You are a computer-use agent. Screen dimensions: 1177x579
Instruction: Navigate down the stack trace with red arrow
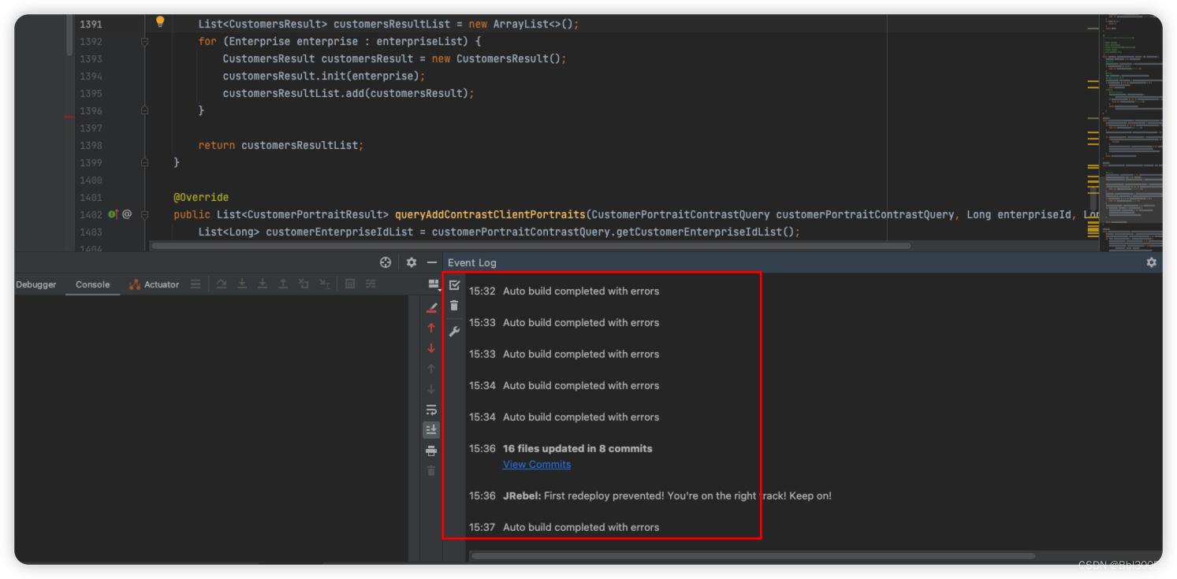[431, 347]
